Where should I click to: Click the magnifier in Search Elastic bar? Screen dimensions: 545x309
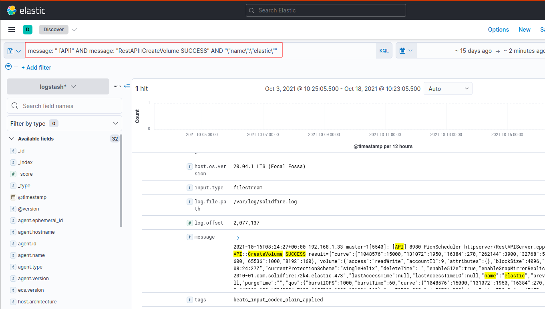[x=252, y=10]
